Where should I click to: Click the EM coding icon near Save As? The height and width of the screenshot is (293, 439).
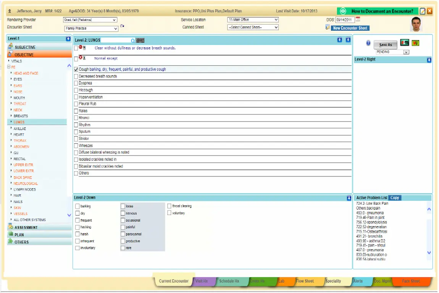[x=405, y=43]
